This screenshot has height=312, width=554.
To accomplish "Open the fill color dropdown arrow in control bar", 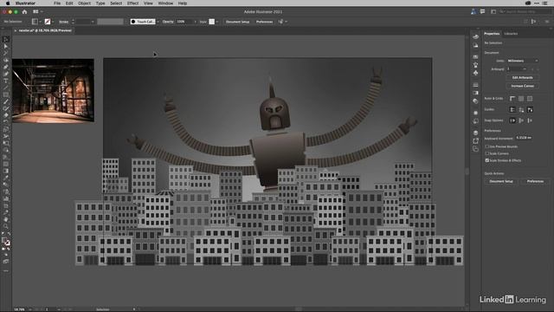I will tap(40, 22).
